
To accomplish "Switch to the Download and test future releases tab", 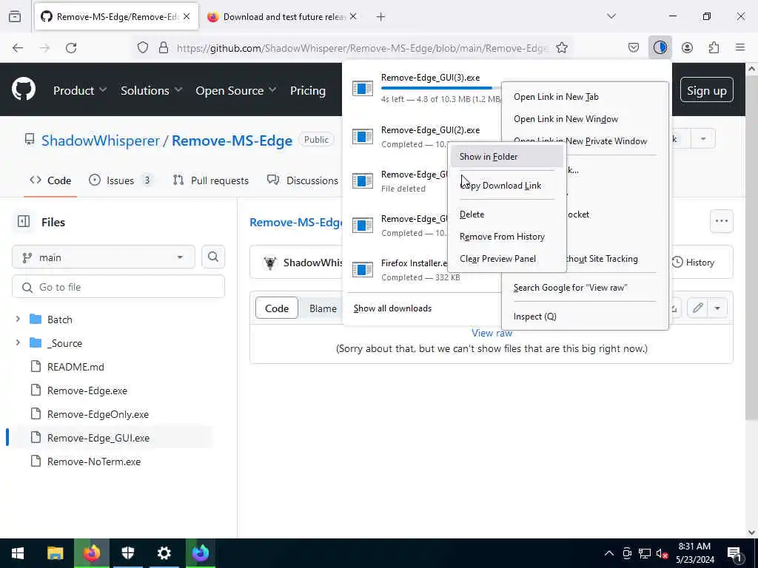I will click(x=282, y=16).
